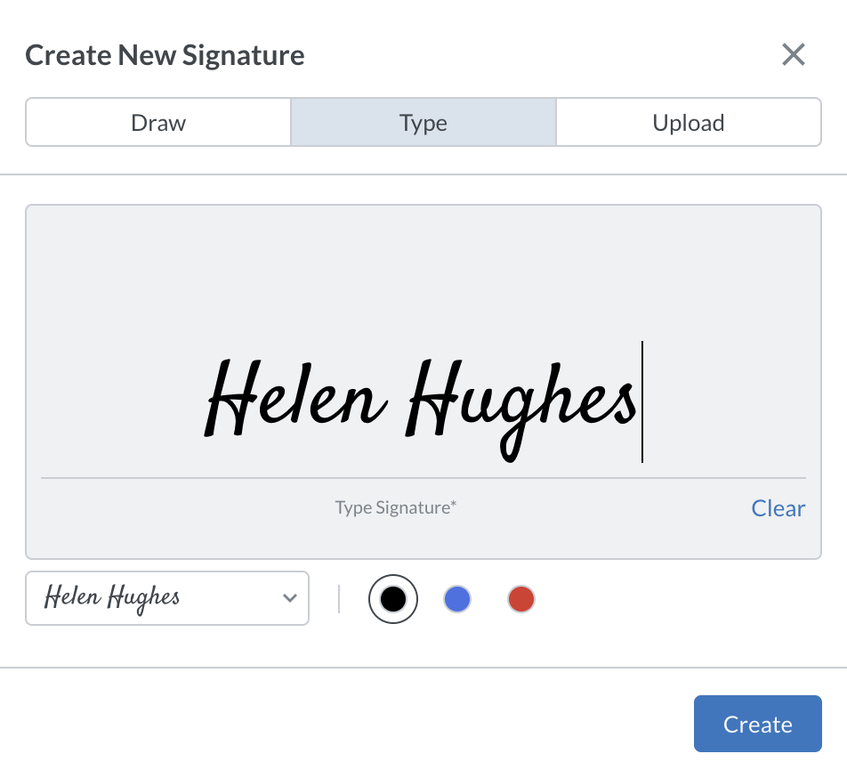The width and height of the screenshot is (847, 778).
Task: Click the Create button
Action: click(x=757, y=723)
